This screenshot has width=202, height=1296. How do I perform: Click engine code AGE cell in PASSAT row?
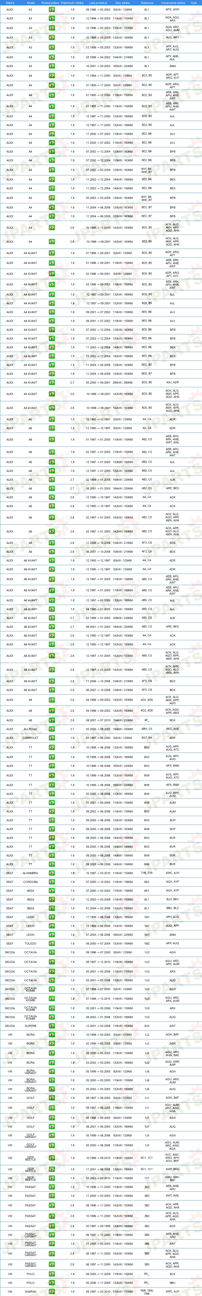(x=173, y=1226)
